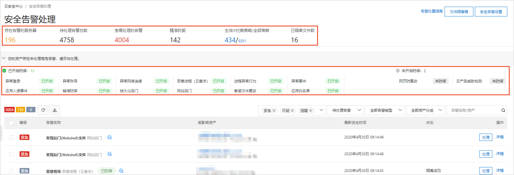Viewport: 514px width, 175px height.
Task: Click the 9201 total policies number
Action: pyautogui.click(x=242, y=41)
